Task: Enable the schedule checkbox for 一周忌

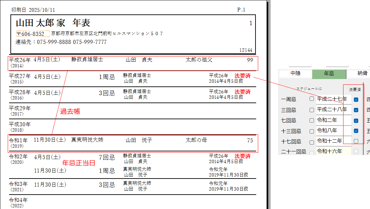Action: (312, 99)
